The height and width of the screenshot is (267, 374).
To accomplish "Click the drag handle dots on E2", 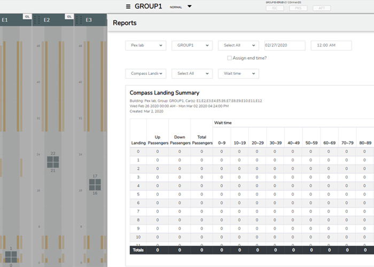I will [x=37, y=20].
